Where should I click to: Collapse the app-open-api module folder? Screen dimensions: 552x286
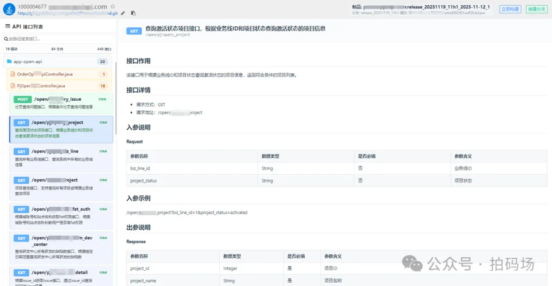pos(57,61)
